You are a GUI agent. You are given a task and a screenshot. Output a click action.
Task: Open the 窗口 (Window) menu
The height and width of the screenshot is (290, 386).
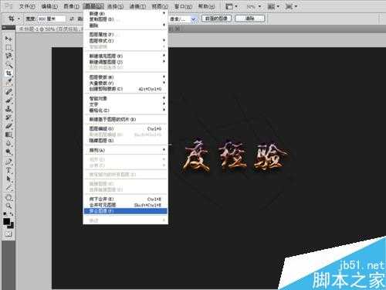click(183, 6)
